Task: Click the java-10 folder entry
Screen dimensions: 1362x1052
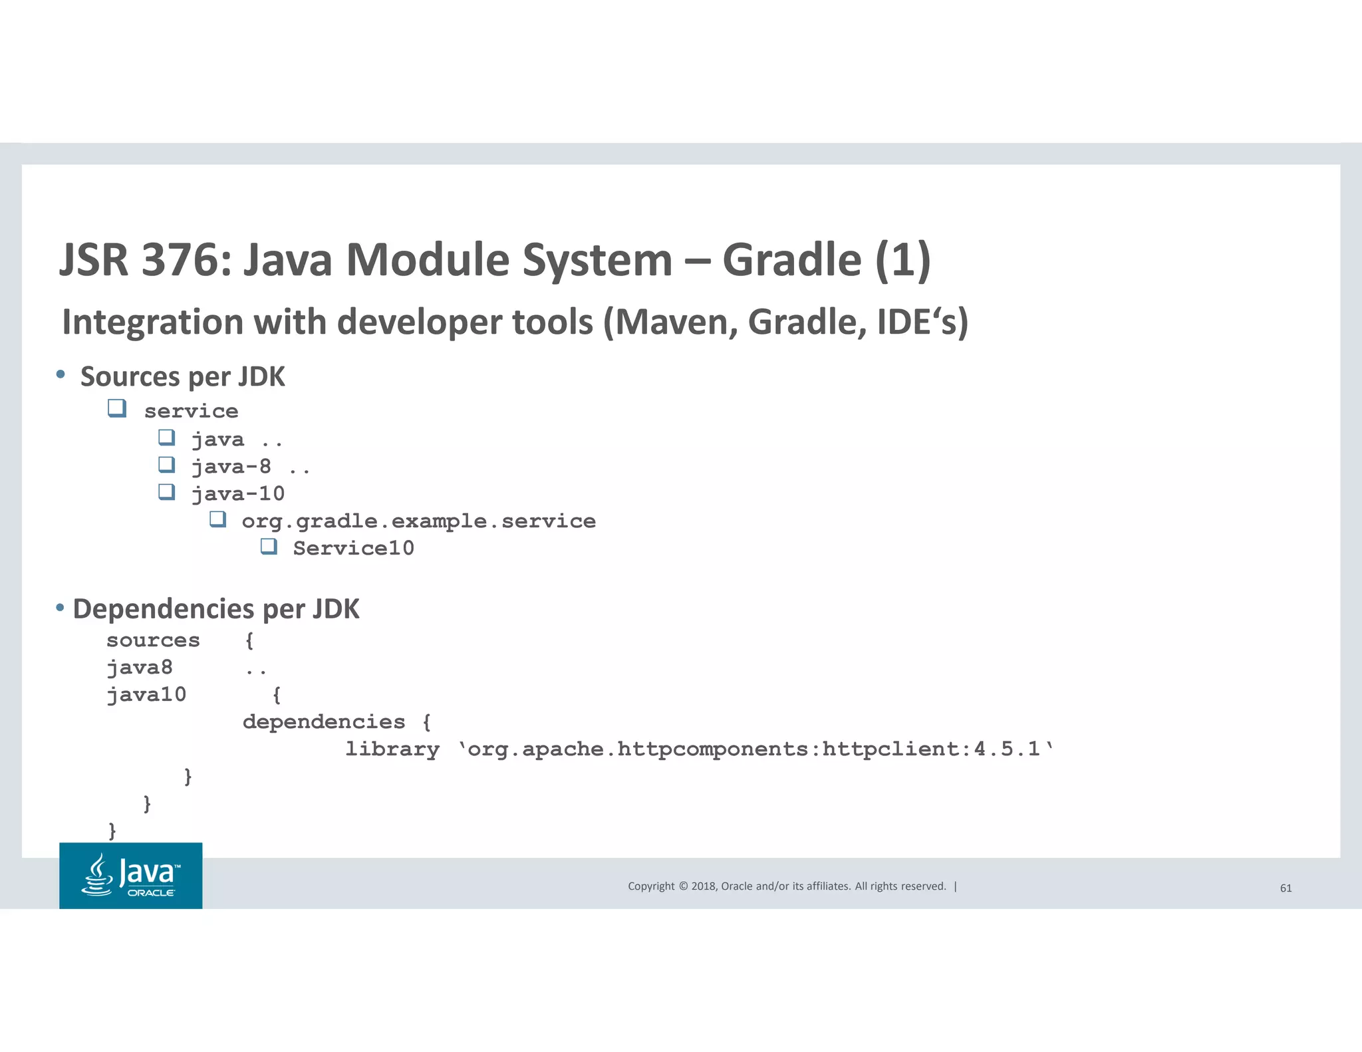Action: point(237,493)
